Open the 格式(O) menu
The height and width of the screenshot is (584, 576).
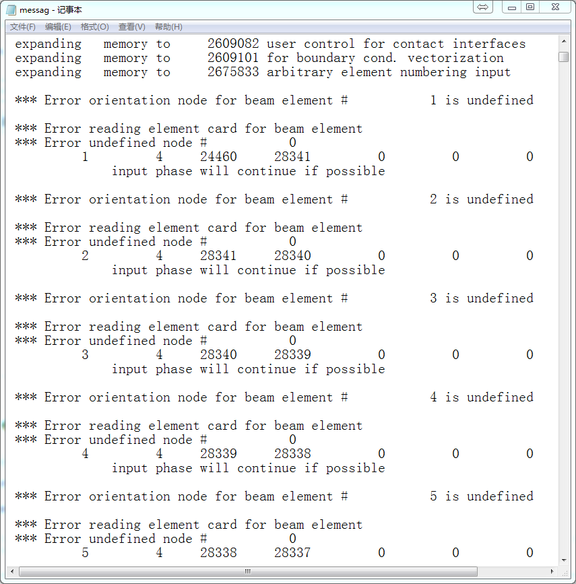[94, 27]
